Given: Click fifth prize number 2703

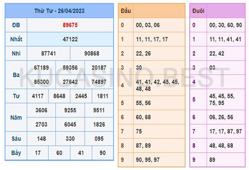Looking at the screenshot, I should 41,124.
